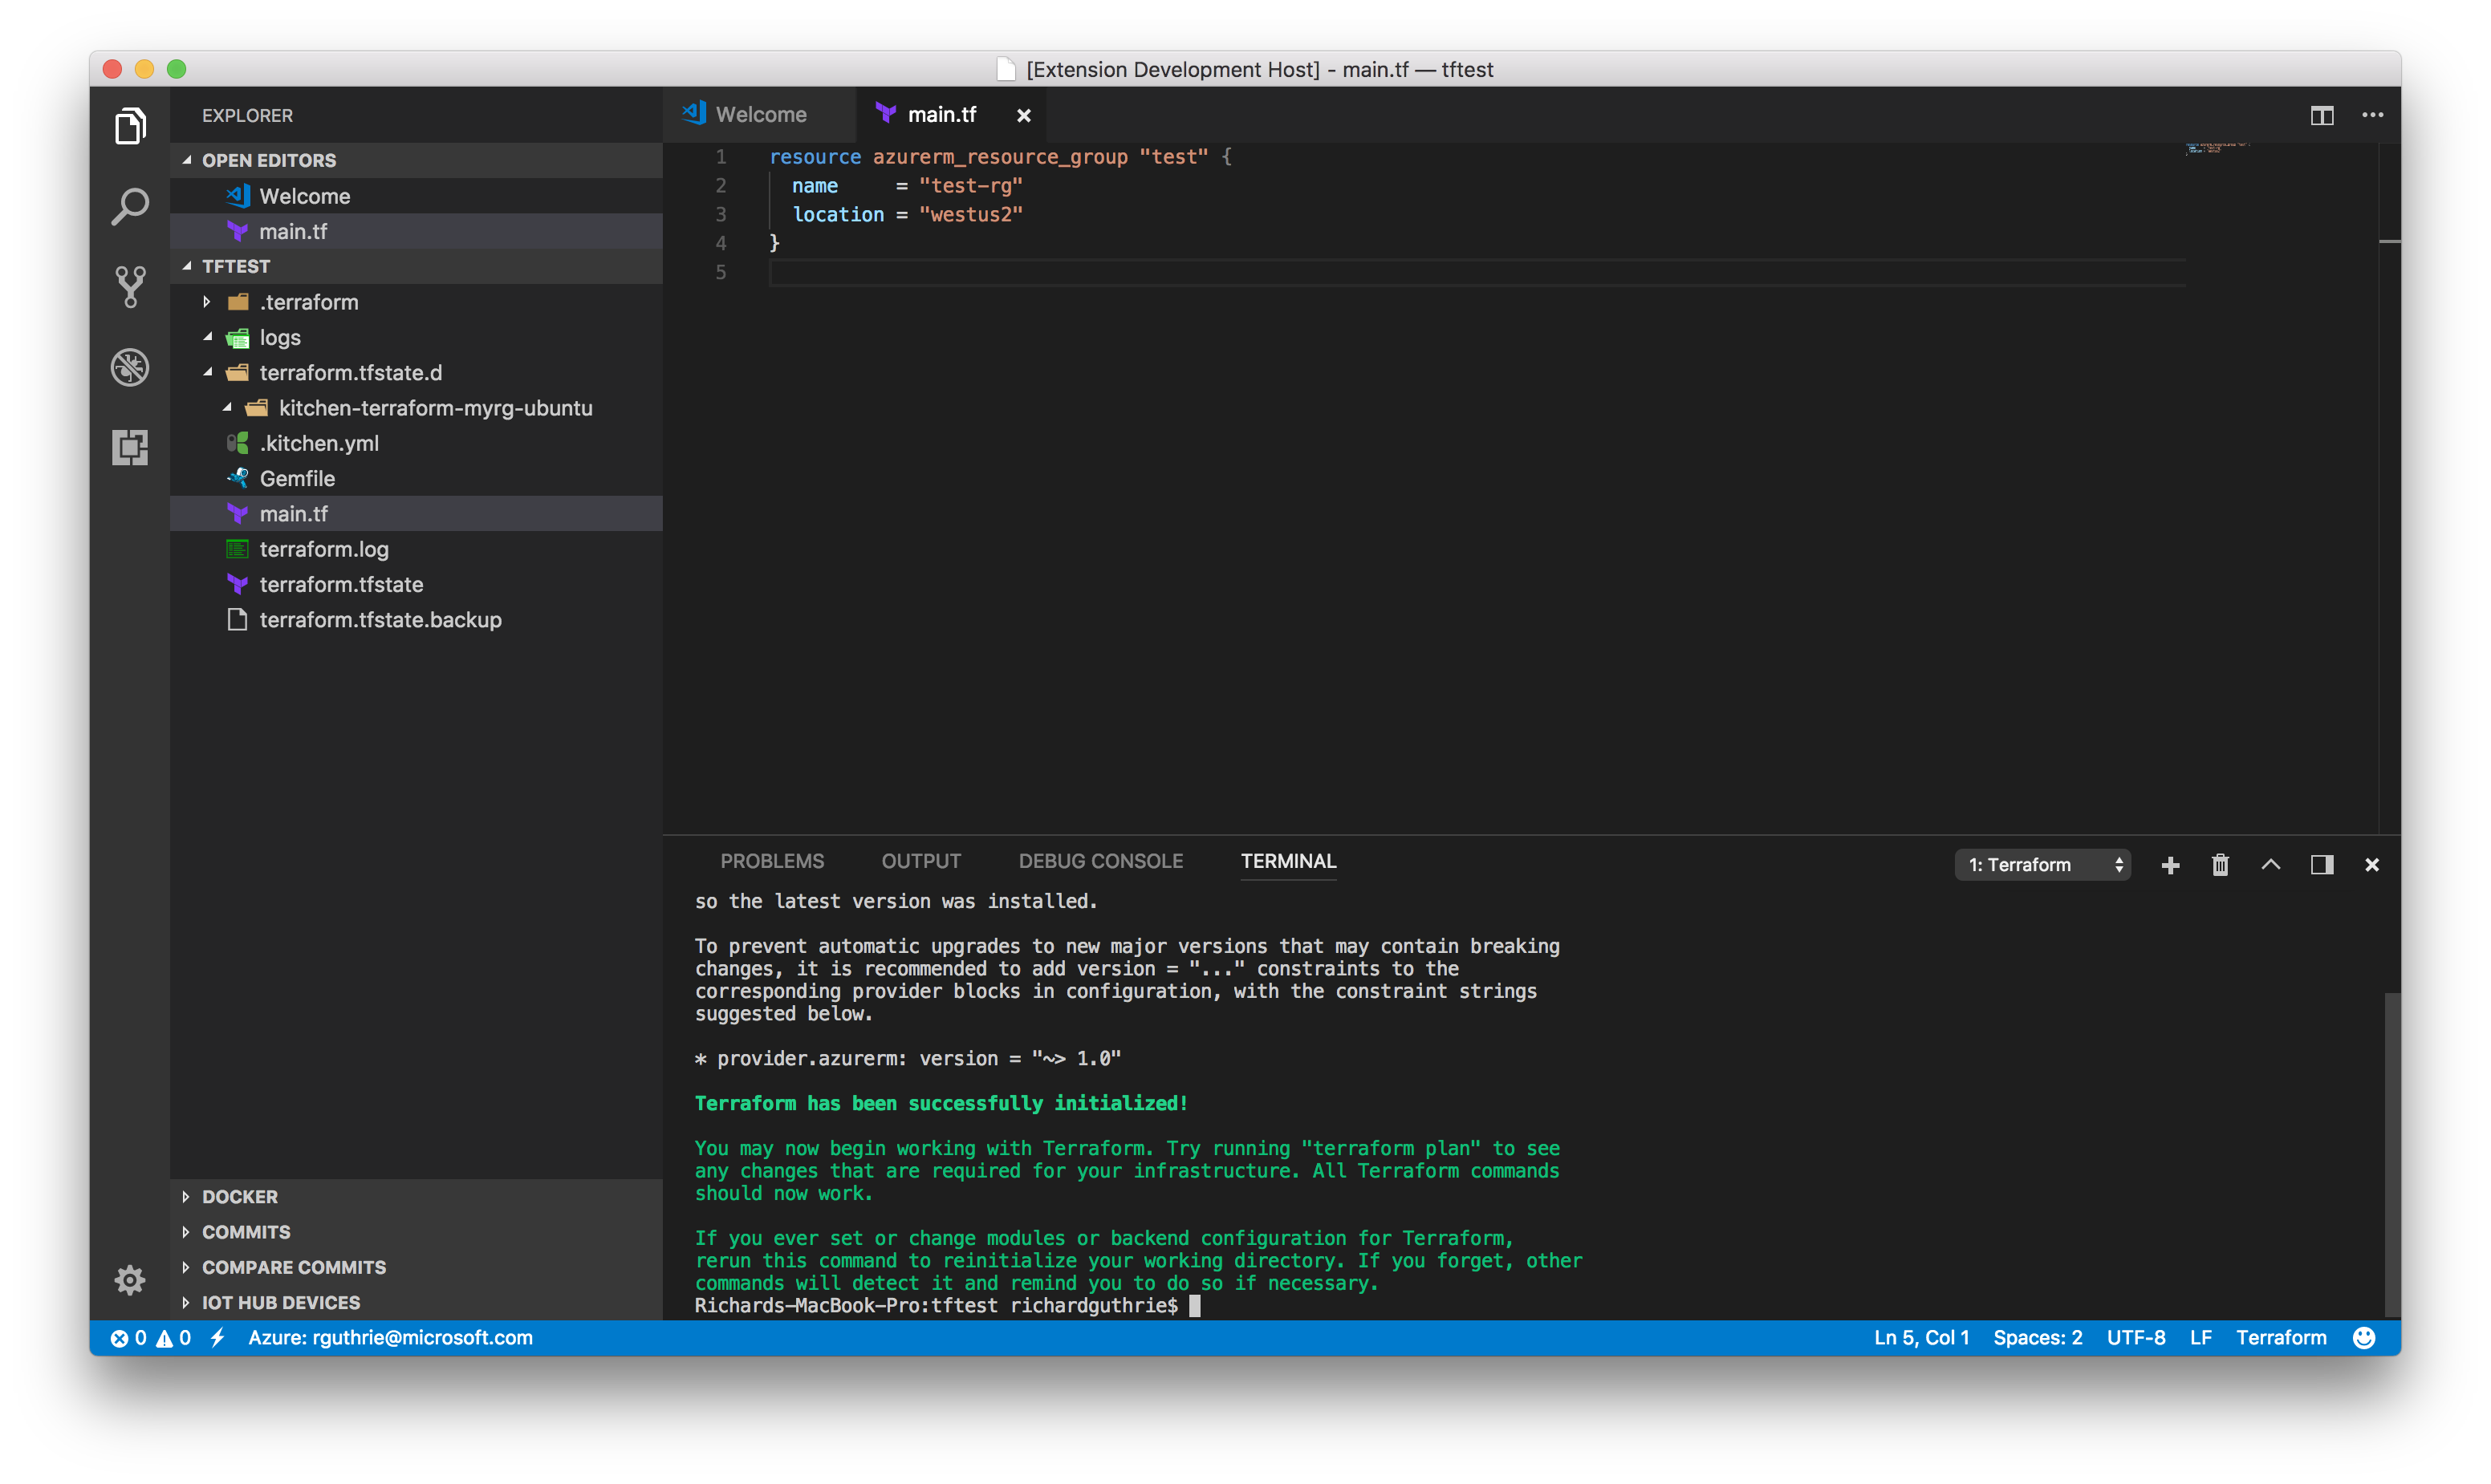The height and width of the screenshot is (1484, 2491).
Task: Switch to the Welcome editor tab
Action: pos(758,115)
